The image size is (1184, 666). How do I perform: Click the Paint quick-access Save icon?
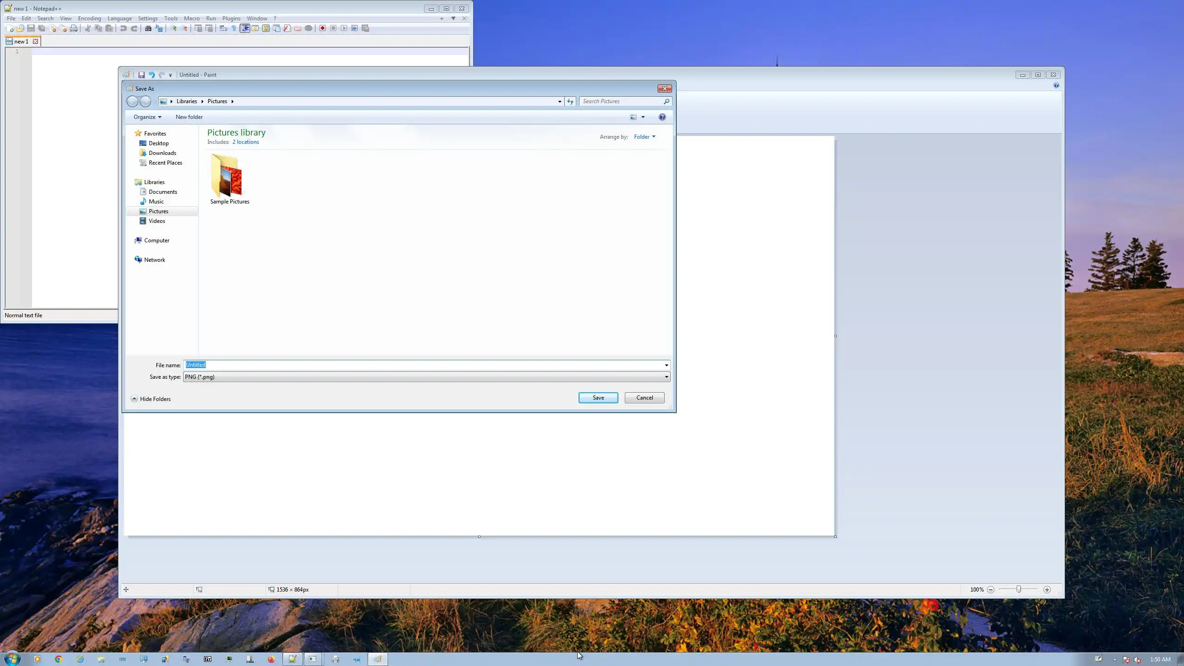point(142,74)
